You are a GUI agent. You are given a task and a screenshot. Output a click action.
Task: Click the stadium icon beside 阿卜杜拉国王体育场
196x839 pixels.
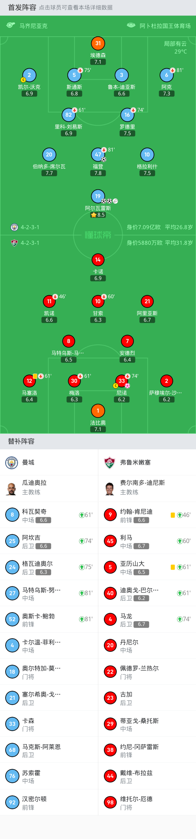[131, 25]
